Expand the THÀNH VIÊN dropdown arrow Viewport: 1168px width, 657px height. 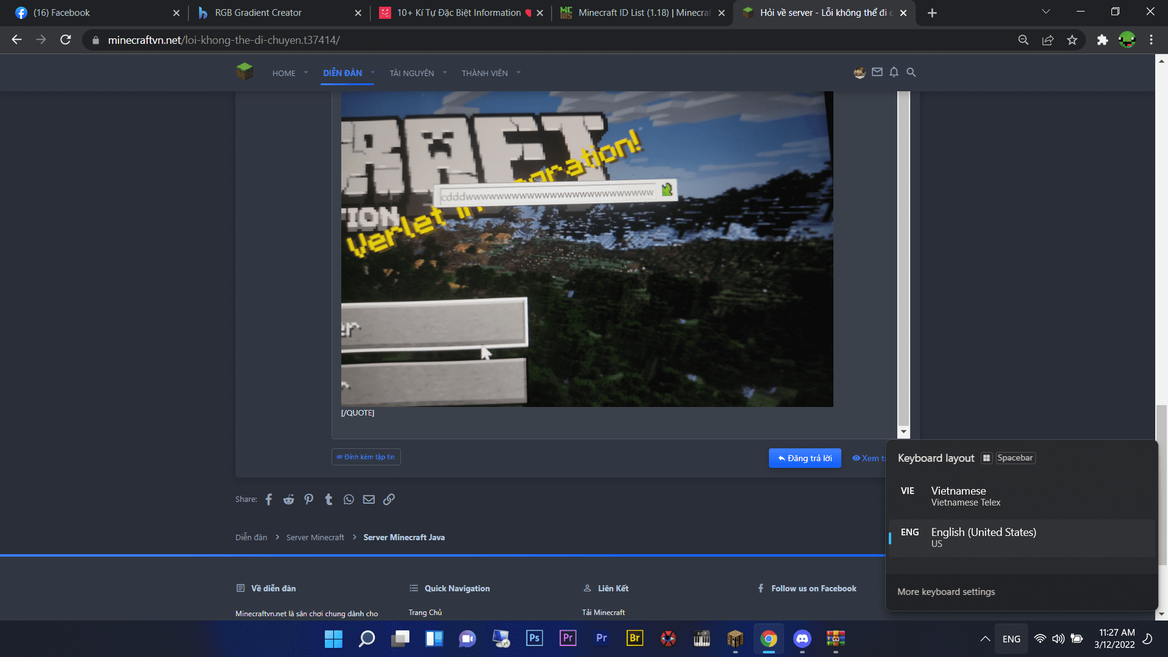[518, 73]
